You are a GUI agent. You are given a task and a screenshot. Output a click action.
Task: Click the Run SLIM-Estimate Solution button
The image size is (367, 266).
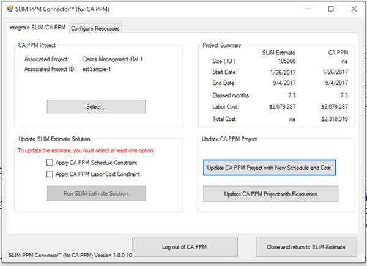96,193
